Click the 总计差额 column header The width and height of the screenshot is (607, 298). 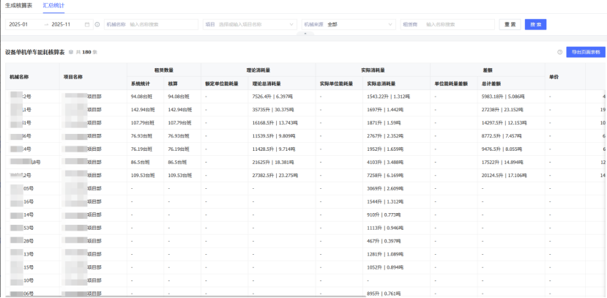pyautogui.click(x=492, y=83)
